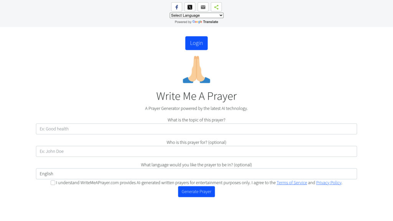Click the language field showing English
The height and width of the screenshot is (221, 393).
pos(196,173)
